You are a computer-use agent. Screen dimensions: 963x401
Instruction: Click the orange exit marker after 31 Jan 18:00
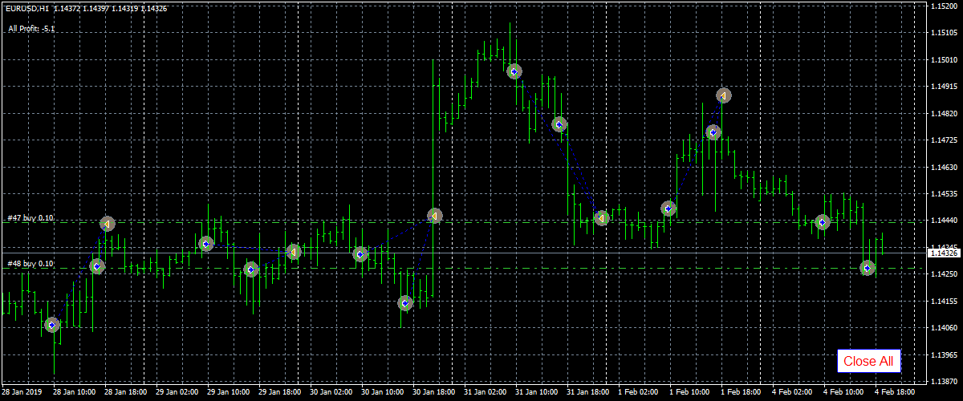point(602,218)
